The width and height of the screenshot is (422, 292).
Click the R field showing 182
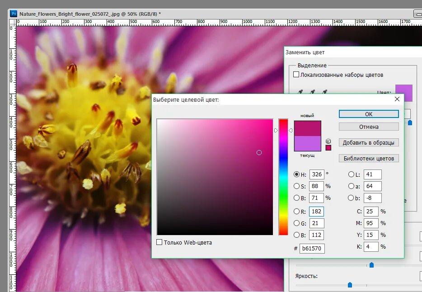(316, 212)
